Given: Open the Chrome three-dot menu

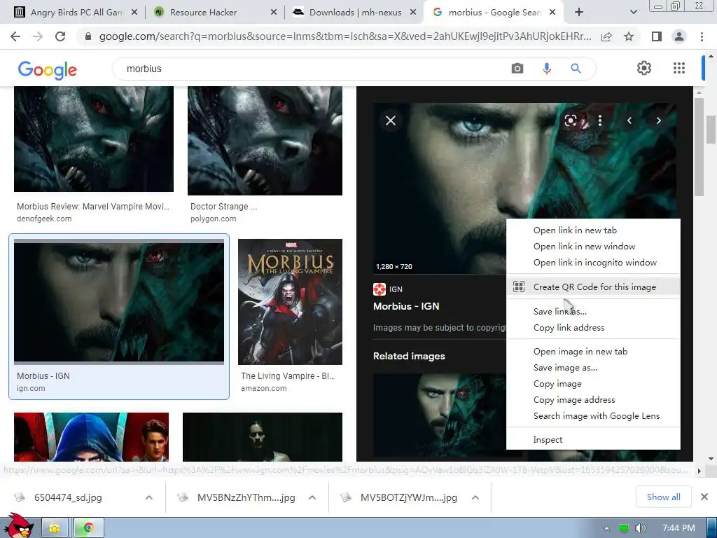Looking at the screenshot, I should click(x=702, y=36).
